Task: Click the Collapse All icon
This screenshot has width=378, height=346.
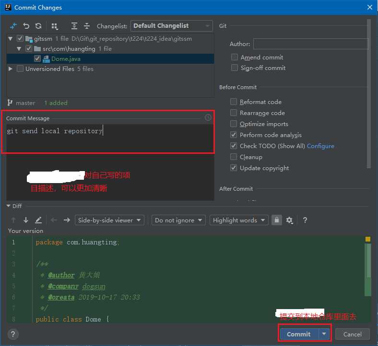Action: (86, 26)
